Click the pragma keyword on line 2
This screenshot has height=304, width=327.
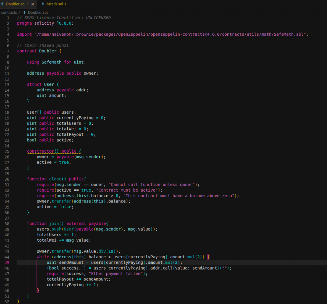[x=24, y=23]
